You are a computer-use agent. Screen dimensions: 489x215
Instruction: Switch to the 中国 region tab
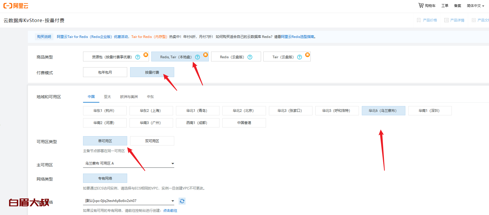91,97
